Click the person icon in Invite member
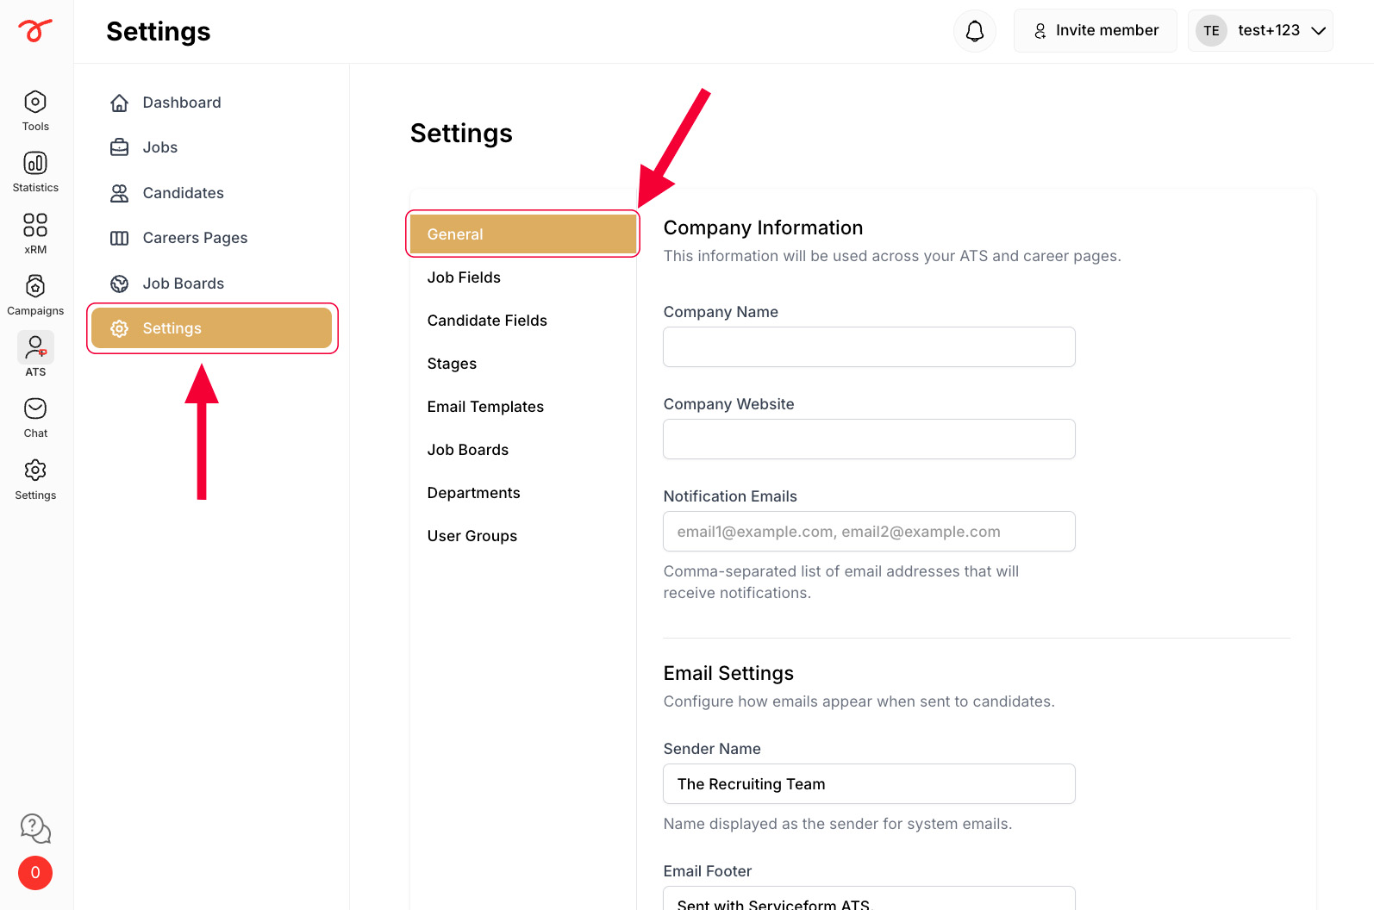Viewport: 1374px width, 910px height. [1040, 31]
